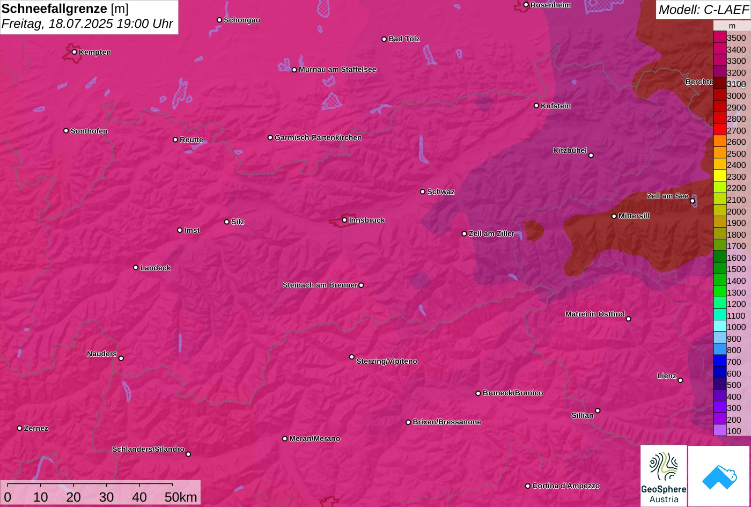Image resolution: width=751 pixels, height=507 pixels.
Task: Click the 1500 m green legend swatch
Action: pos(719,269)
